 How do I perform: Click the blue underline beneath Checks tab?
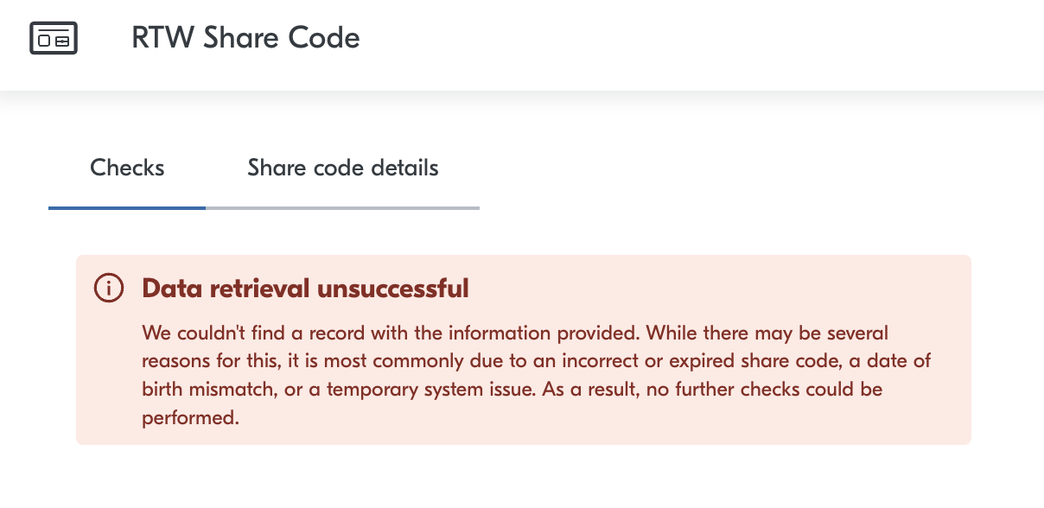tap(127, 208)
